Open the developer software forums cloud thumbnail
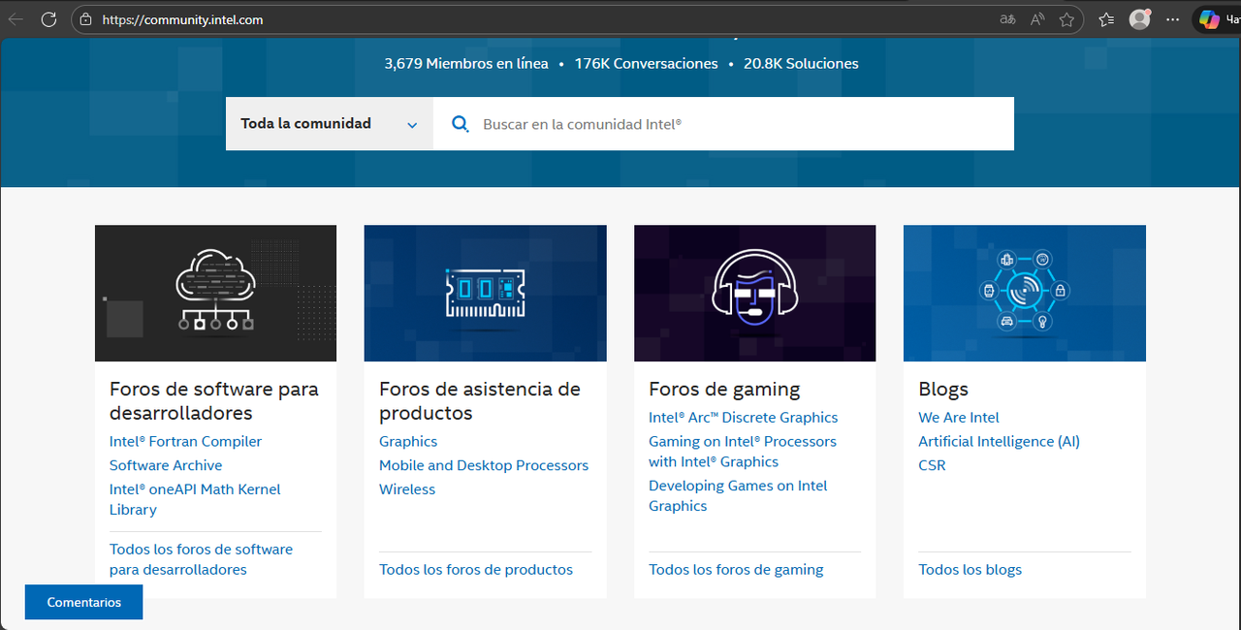The height and width of the screenshot is (630, 1241). [x=215, y=294]
